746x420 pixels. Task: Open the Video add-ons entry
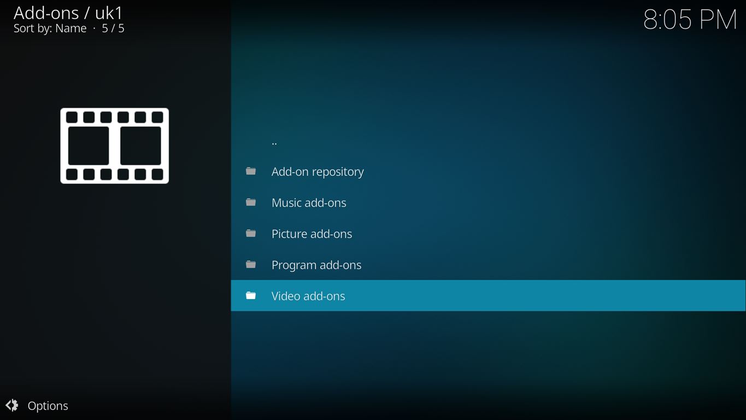click(308, 296)
